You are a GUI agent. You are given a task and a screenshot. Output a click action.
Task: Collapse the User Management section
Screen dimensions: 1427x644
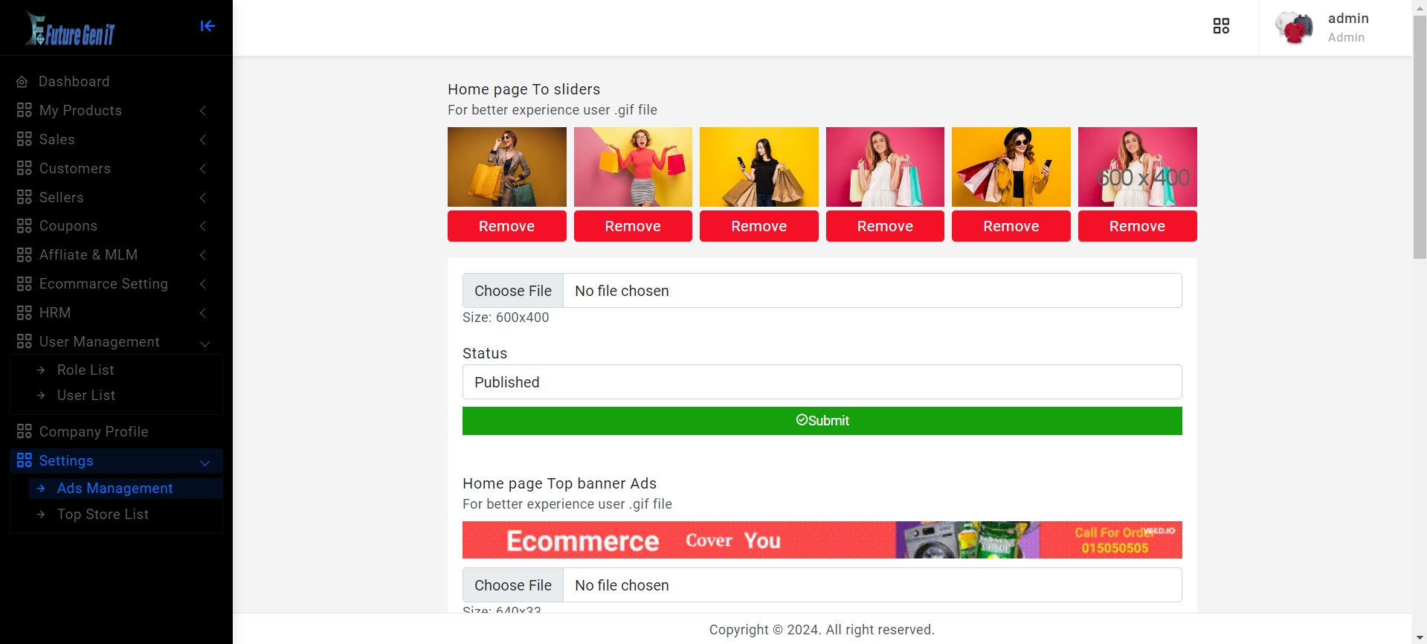tap(204, 343)
